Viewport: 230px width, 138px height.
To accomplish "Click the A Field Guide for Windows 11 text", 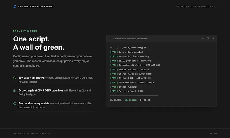I will pos(196,7).
